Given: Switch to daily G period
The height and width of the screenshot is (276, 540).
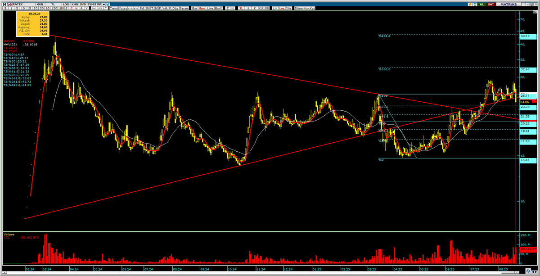Looking at the screenshot, I should tap(72, 8).
